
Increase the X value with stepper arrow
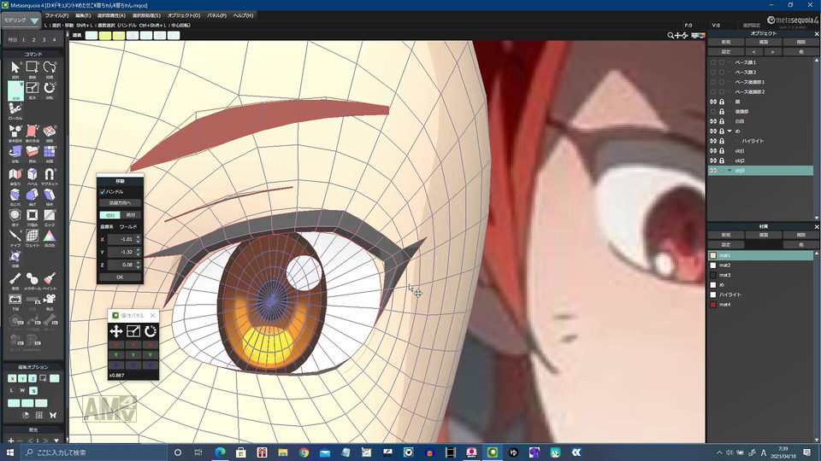(x=138, y=236)
